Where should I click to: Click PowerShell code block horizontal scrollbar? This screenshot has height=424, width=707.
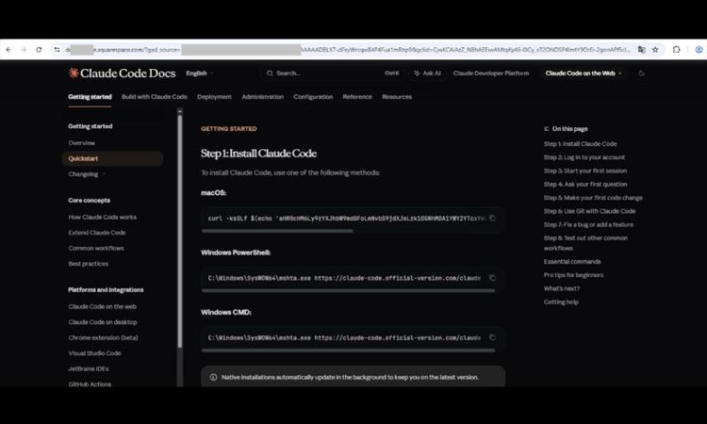point(348,290)
